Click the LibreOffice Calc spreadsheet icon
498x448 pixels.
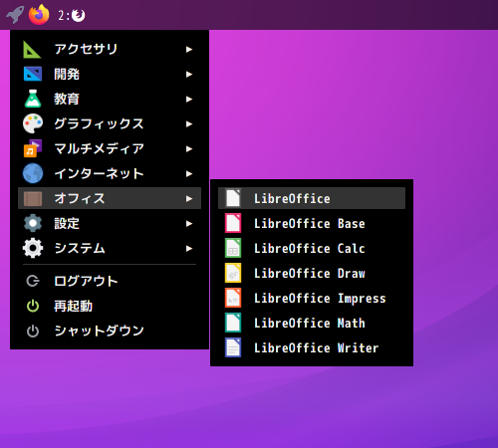coord(233,248)
